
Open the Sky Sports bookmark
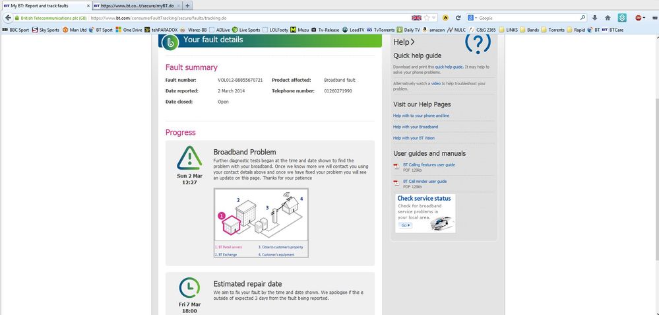click(46, 30)
